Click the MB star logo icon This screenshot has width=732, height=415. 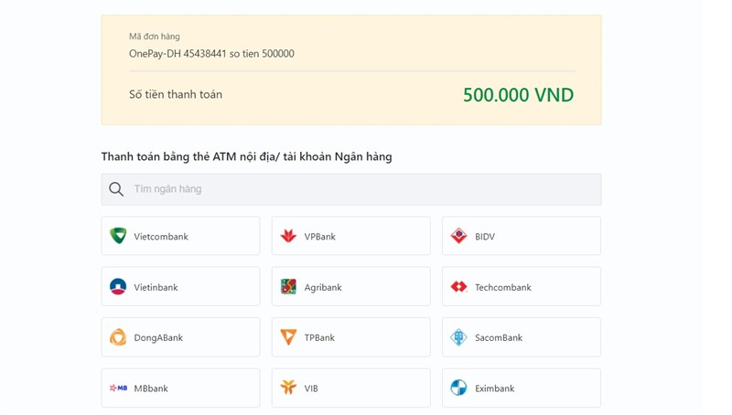tap(118, 388)
